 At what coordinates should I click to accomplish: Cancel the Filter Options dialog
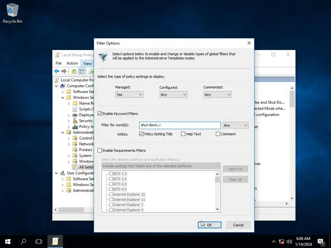point(239,225)
